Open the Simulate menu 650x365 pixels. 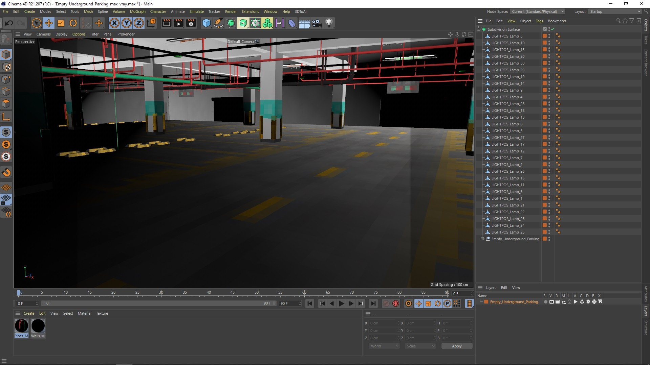196,11
